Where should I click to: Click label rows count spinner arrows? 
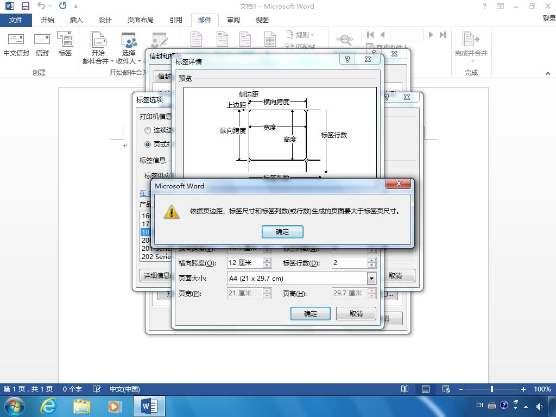coord(371,263)
